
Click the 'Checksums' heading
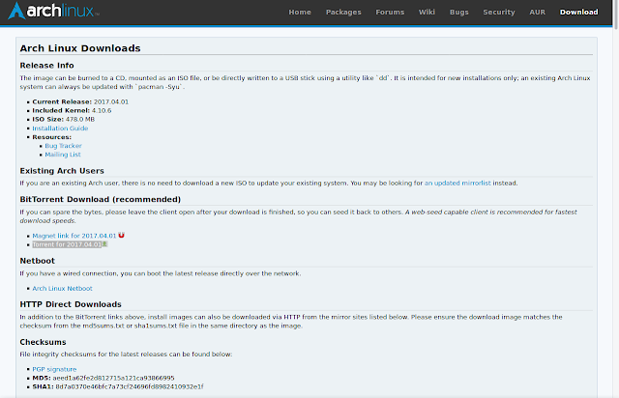click(43, 342)
